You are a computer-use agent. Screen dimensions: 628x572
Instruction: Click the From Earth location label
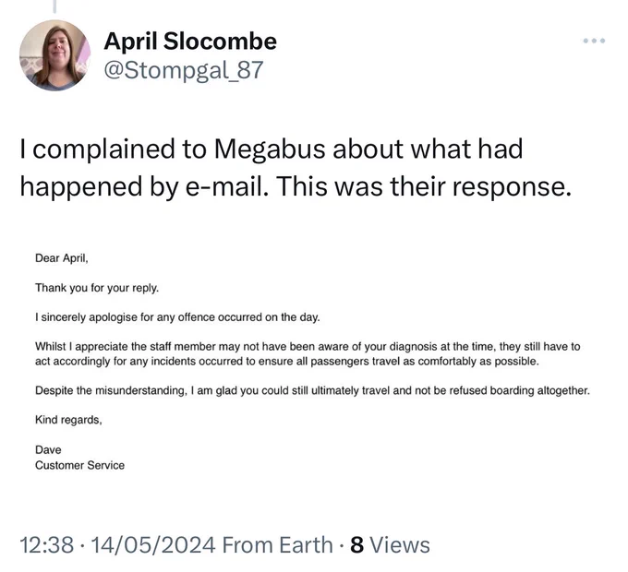pos(277,545)
